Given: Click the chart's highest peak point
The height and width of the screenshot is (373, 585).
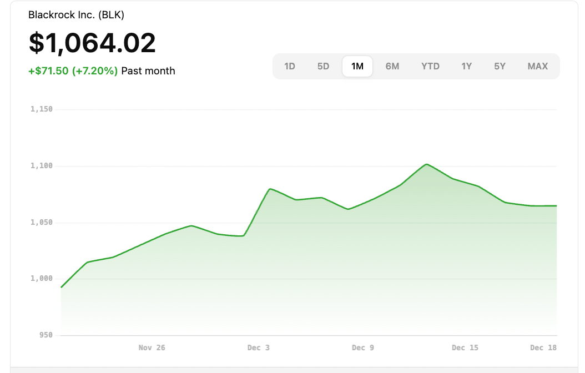Looking at the screenshot, I should click(426, 164).
